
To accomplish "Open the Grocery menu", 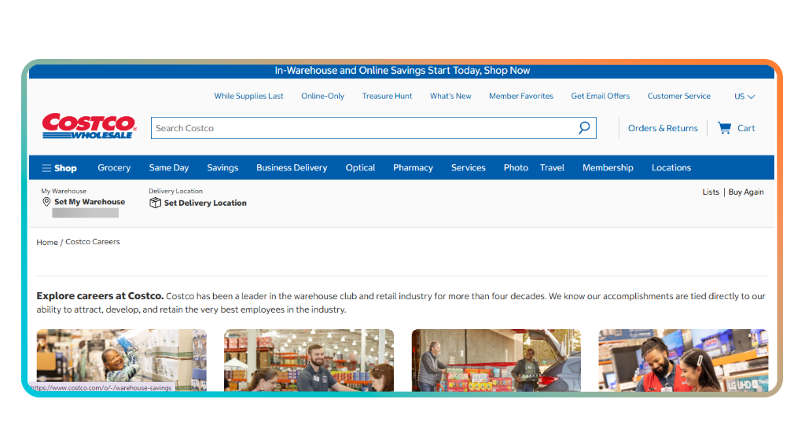I will (114, 167).
